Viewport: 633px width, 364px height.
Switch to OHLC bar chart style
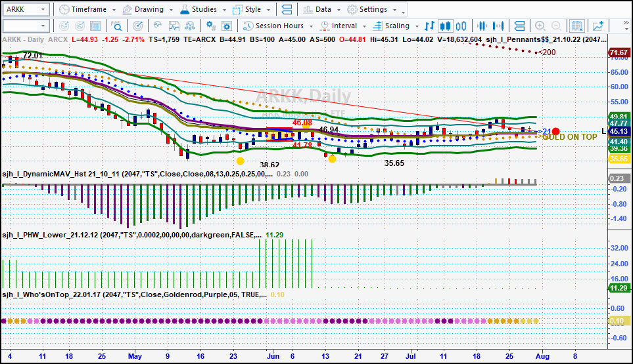pyautogui.click(x=429, y=26)
